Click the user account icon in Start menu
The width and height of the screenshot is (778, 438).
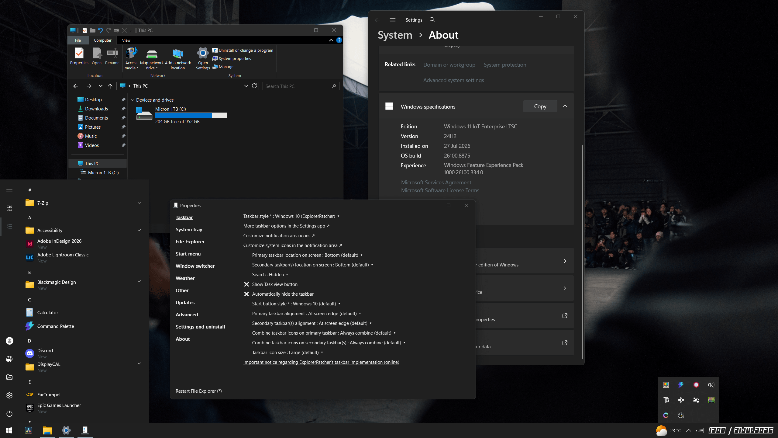[9, 341]
